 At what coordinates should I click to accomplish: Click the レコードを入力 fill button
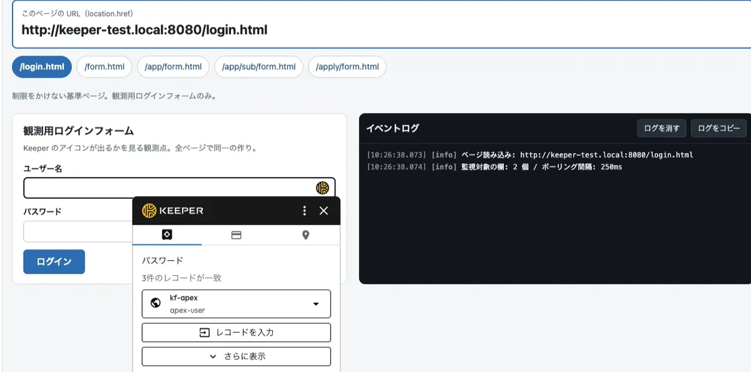pos(237,332)
